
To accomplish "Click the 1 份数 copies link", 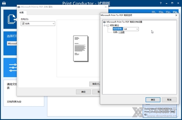I will pyautogui.click(x=122, y=32).
